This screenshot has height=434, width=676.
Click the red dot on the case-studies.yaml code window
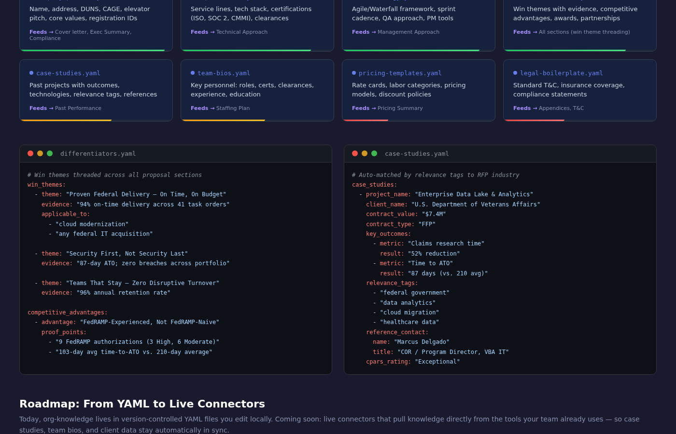click(355, 153)
